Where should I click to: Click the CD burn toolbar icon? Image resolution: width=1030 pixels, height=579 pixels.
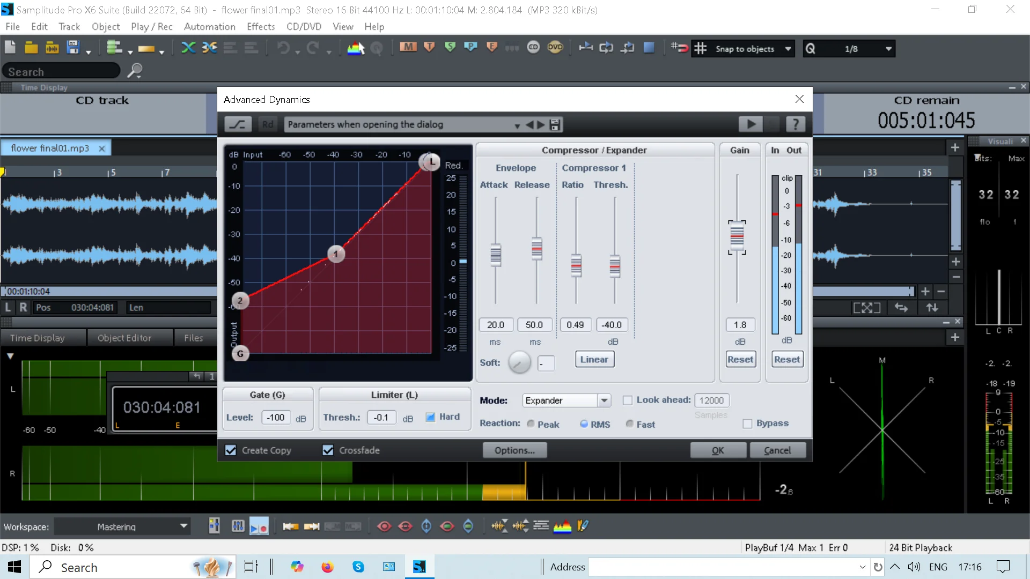coord(533,48)
